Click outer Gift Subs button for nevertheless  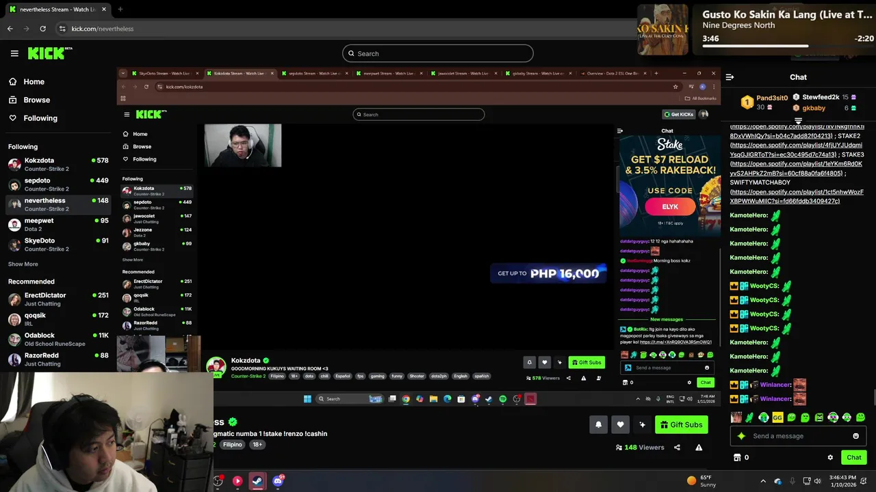pyautogui.click(x=682, y=424)
